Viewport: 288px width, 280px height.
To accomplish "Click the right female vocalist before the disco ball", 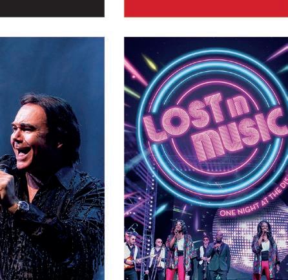I will click(x=265, y=250).
